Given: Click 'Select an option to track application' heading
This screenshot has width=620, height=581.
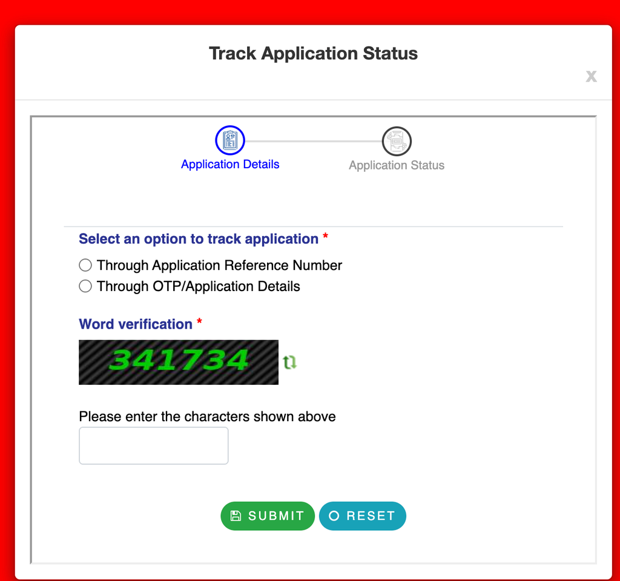Looking at the screenshot, I should [199, 239].
